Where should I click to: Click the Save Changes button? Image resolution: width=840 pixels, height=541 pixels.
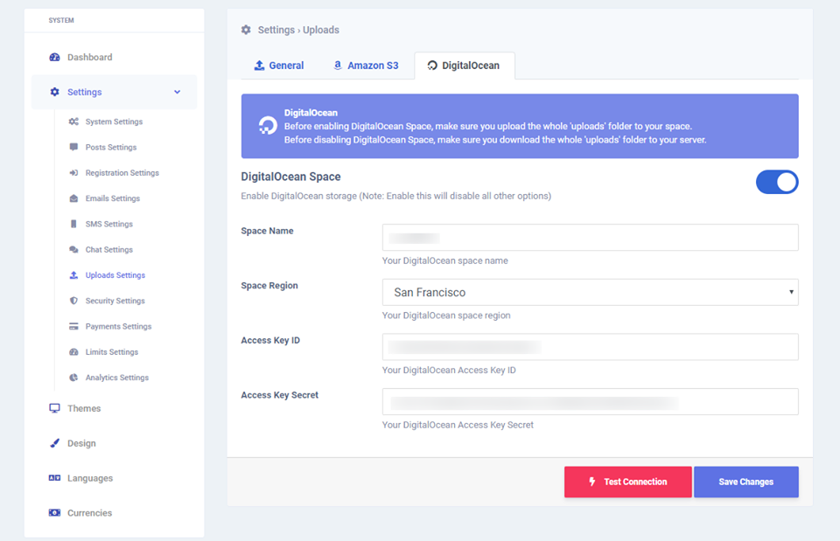pyautogui.click(x=745, y=482)
